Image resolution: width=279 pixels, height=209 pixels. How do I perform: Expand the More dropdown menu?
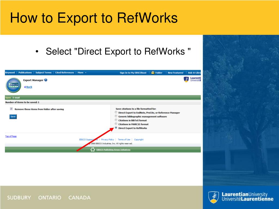tap(82, 72)
